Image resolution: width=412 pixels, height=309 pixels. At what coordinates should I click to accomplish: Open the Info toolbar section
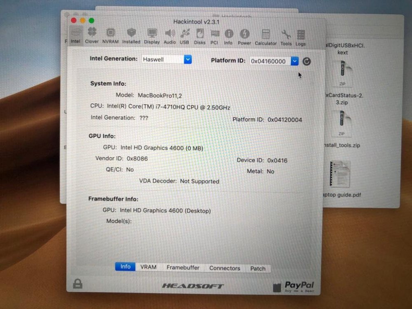(228, 37)
